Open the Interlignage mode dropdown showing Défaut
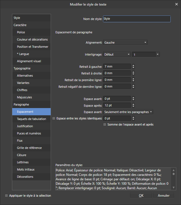This screenshot has height=205, width=181. tap(117, 54)
